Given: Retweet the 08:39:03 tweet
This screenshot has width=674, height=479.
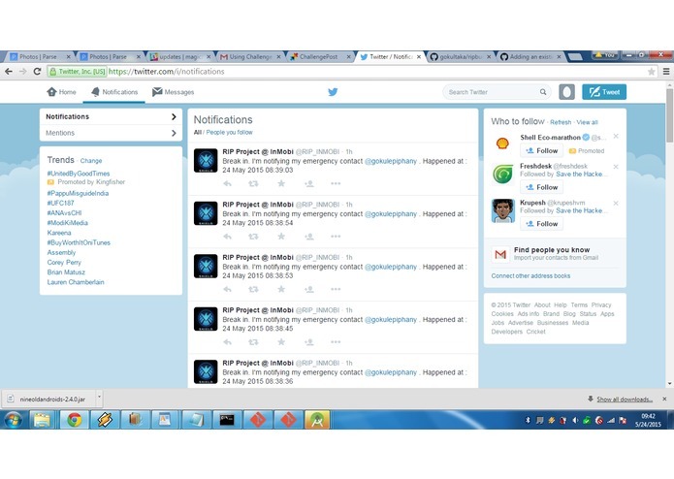Looking at the screenshot, I should [x=254, y=184].
